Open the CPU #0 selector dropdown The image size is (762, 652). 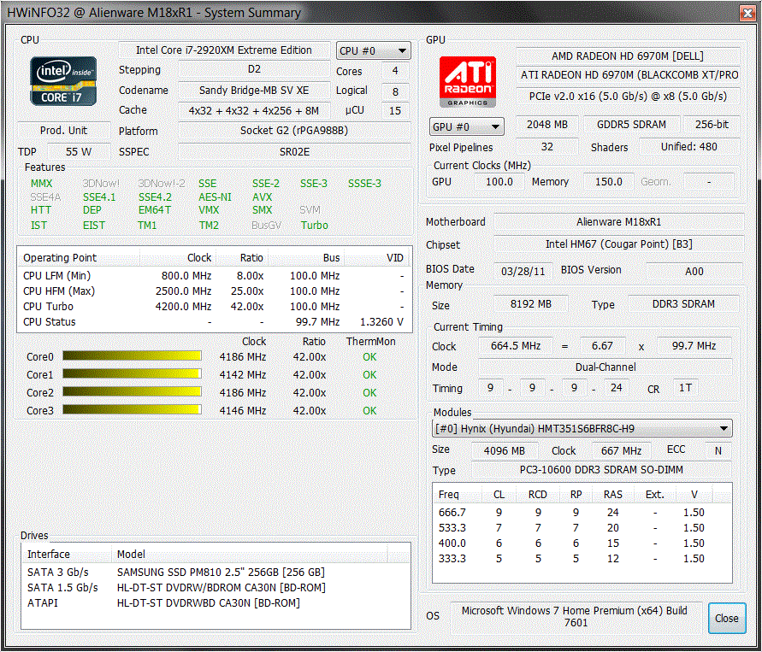pos(373,50)
